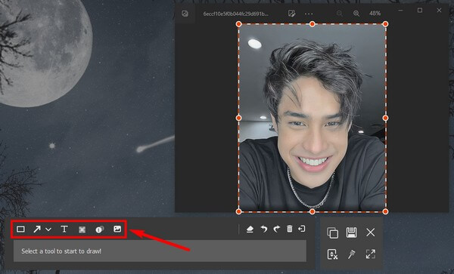The image size is (454, 274).
Task: Click the top-right selection handle
Action: click(x=385, y=24)
